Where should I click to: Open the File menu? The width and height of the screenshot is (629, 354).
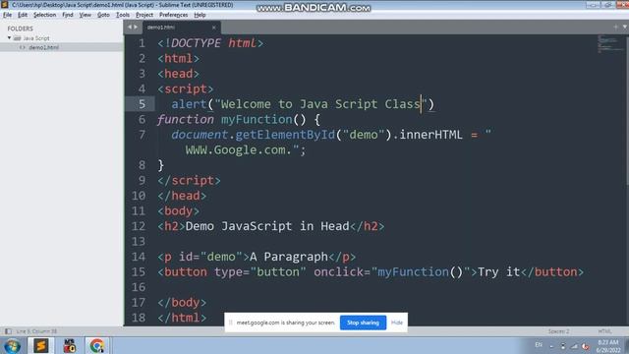[x=7, y=15]
